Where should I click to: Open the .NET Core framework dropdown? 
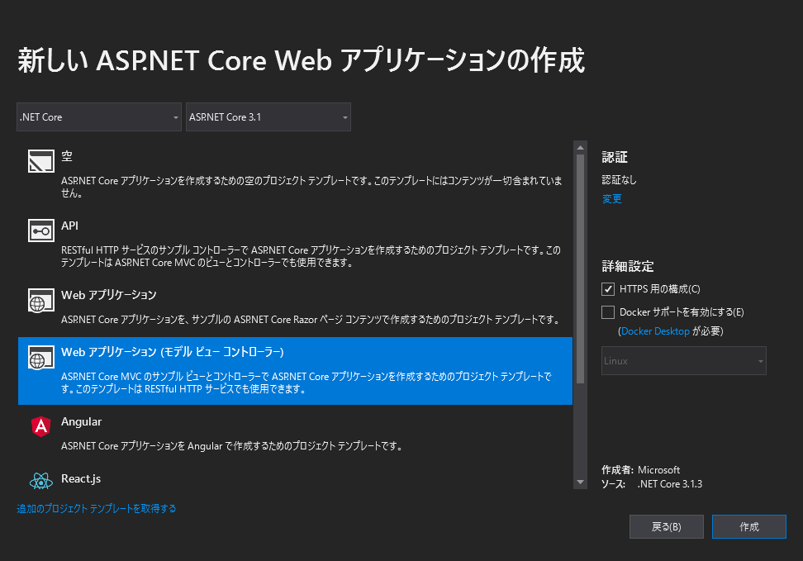coord(99,116)
